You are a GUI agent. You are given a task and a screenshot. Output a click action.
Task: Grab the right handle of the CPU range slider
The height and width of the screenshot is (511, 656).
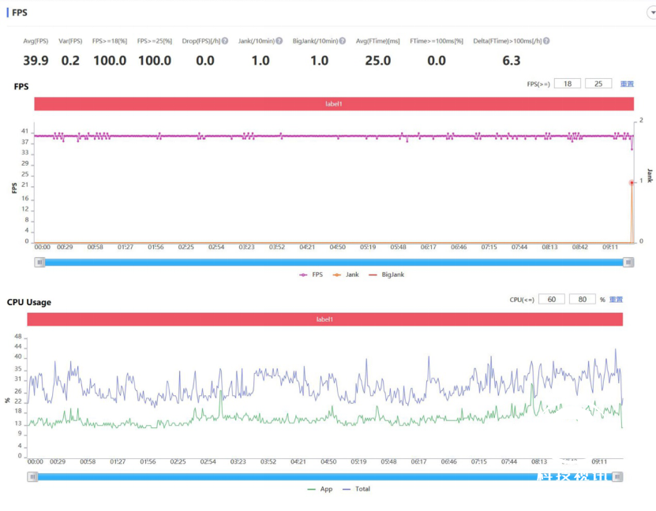click(617, 477)
